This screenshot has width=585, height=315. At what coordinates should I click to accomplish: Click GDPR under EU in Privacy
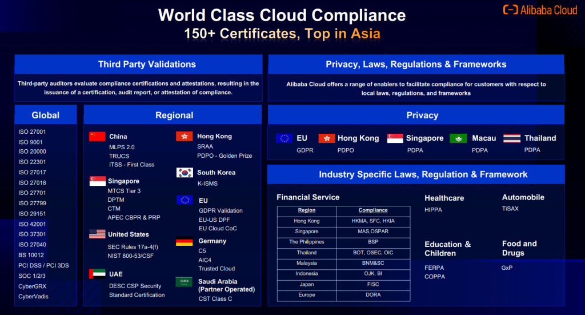(x=305, y=150)
